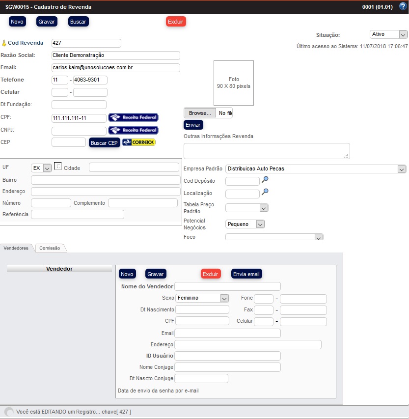The image size is (409, 419).
Task: Click Receita Federal icon beside CNPJ field
Action: (133, 130)
